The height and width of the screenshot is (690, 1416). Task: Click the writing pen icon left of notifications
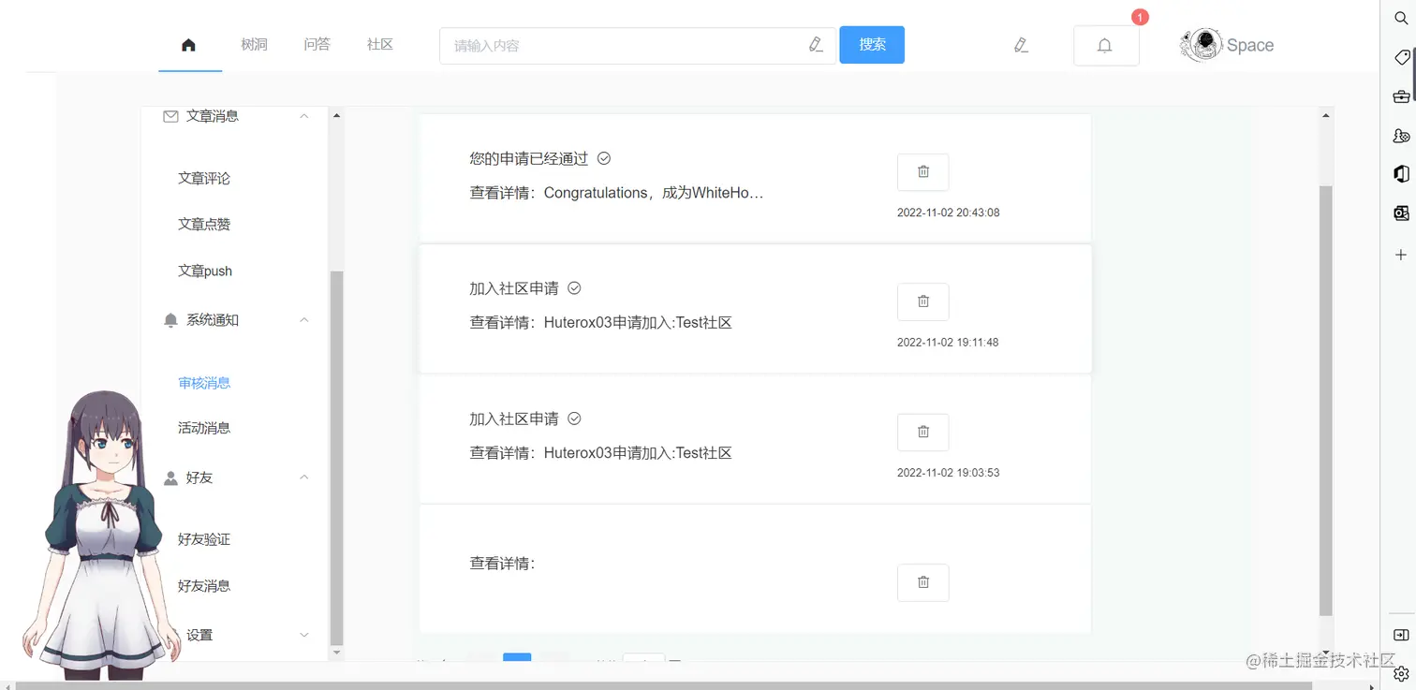tap(1021, 44)
